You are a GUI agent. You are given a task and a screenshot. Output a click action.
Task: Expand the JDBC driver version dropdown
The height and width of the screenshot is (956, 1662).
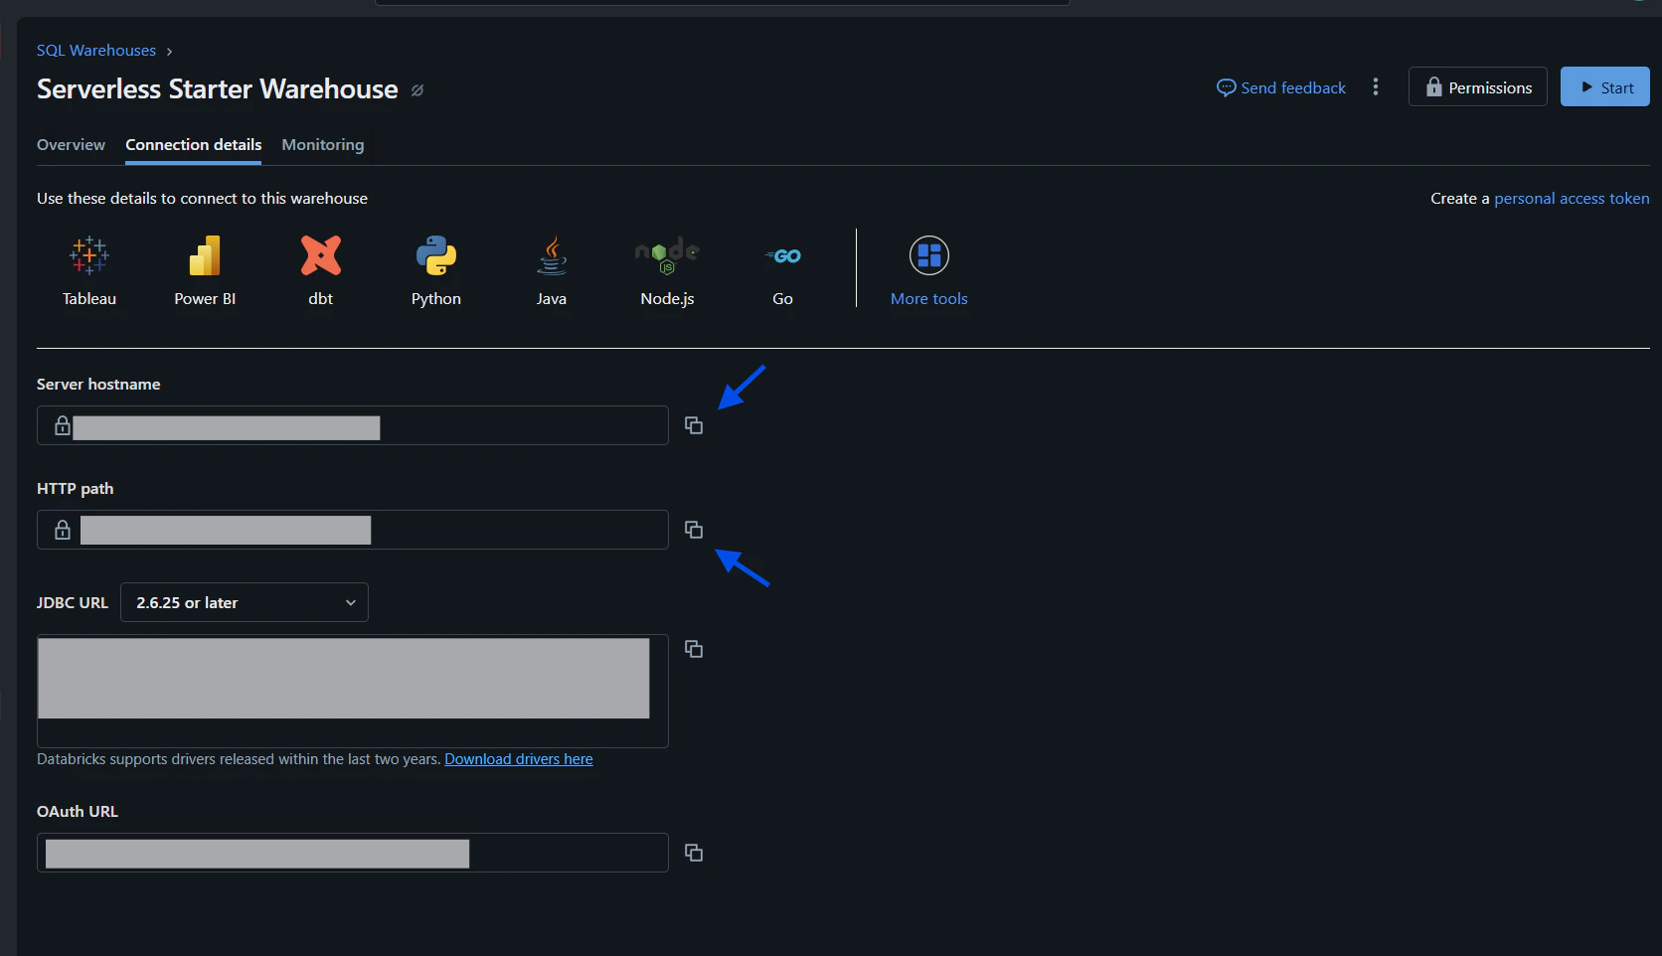245,602
